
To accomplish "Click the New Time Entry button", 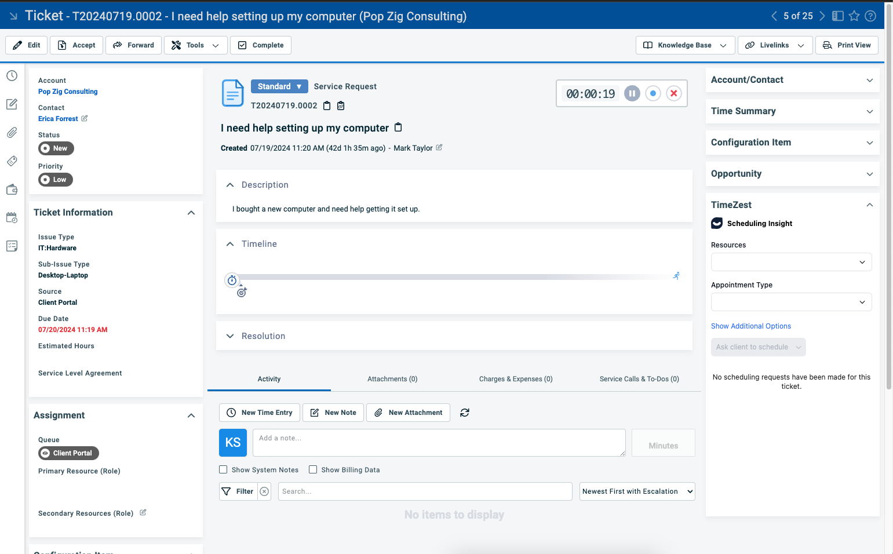I will tap(260, 413).
